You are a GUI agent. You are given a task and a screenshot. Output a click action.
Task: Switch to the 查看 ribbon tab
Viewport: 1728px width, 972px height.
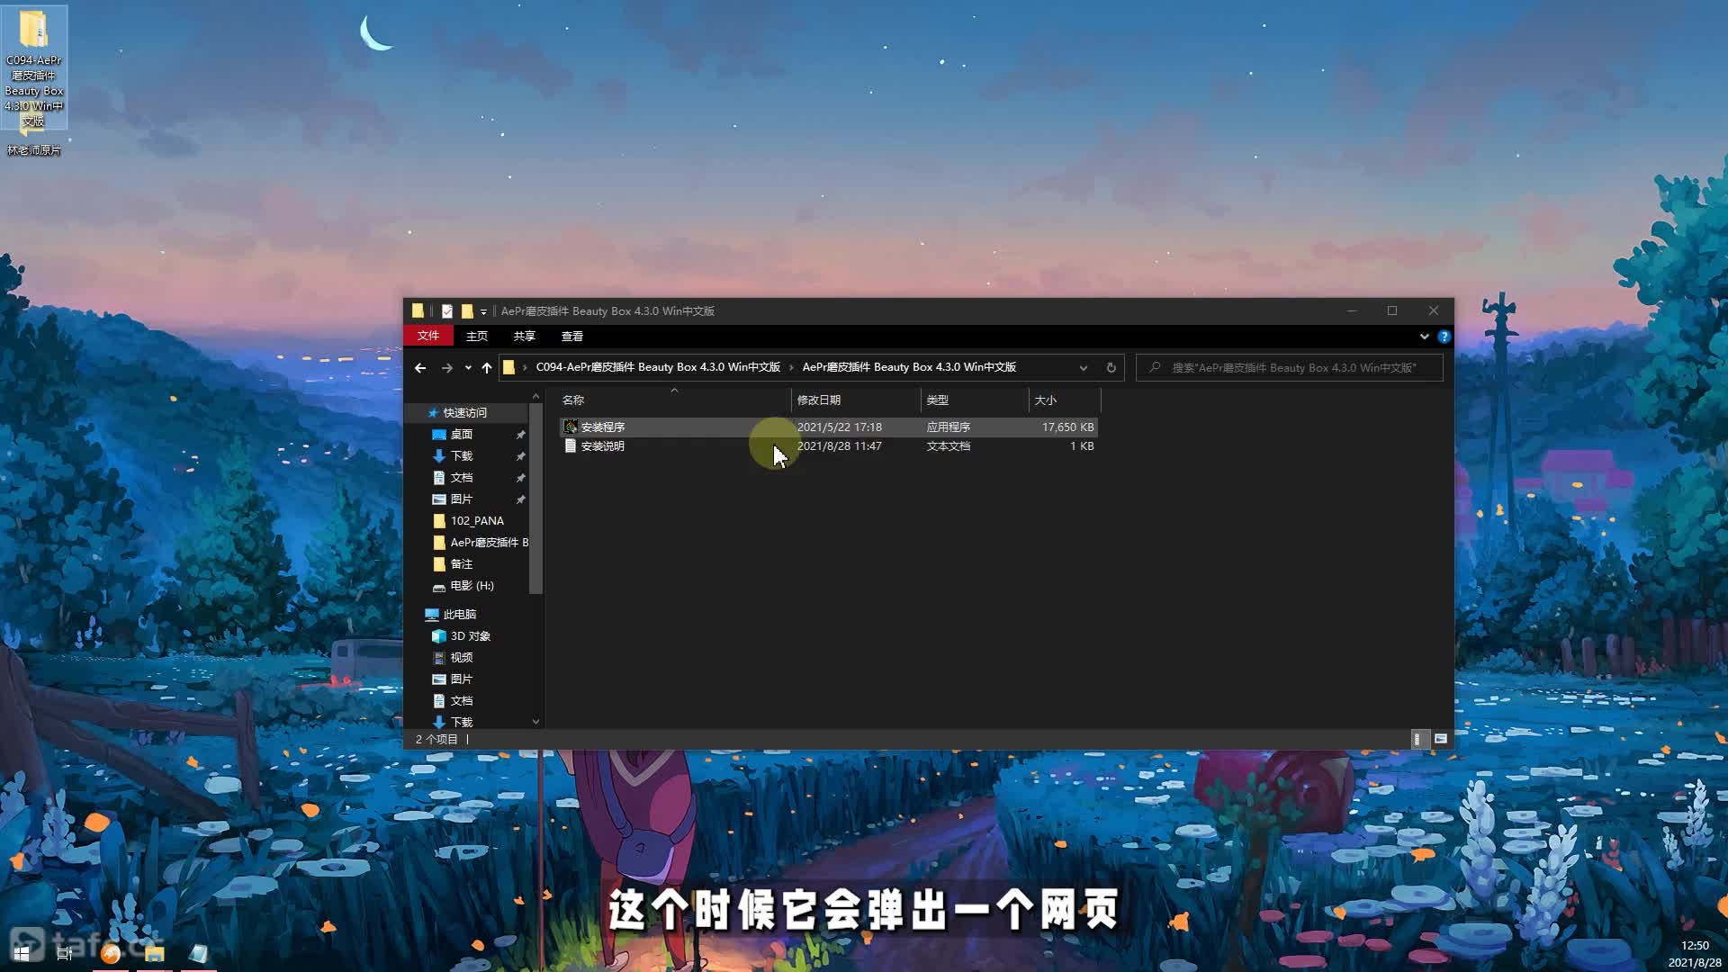(572, 336)
